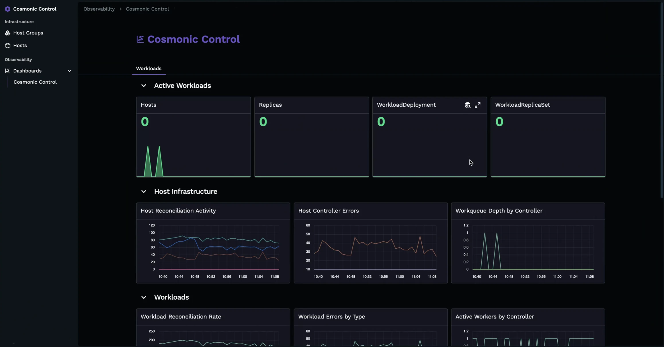The width and height of the screenshot is (664, 347).
Task: Click the Cosmonic Control logo icon
Action: [7, 9]
